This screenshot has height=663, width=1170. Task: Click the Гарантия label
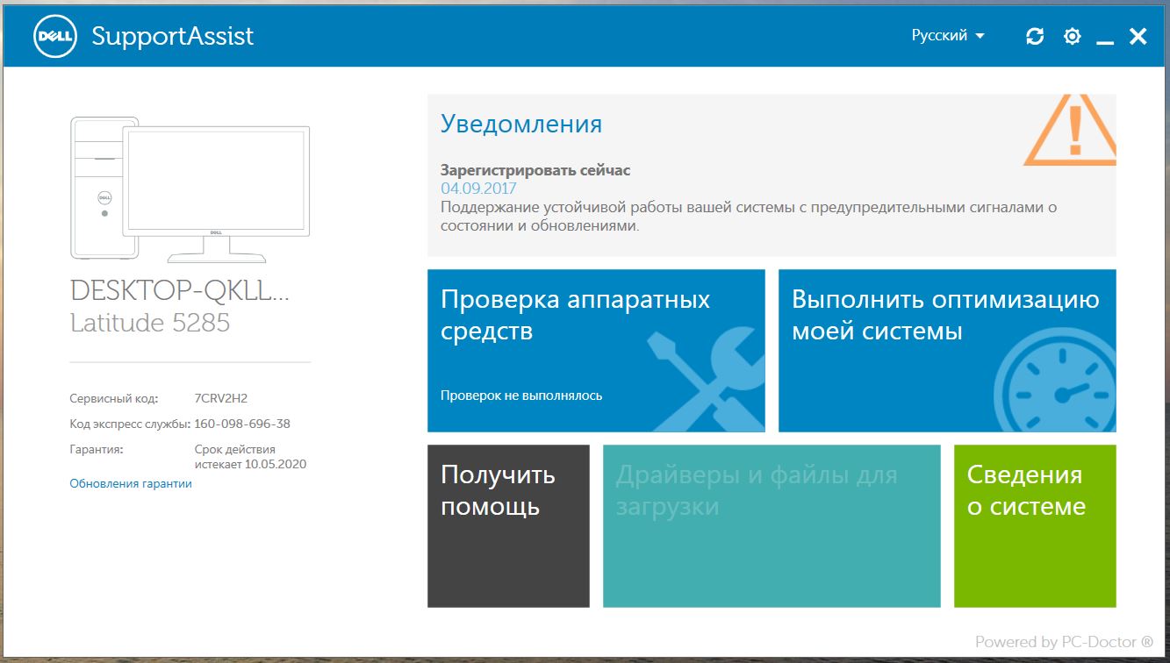coord(97,449)
